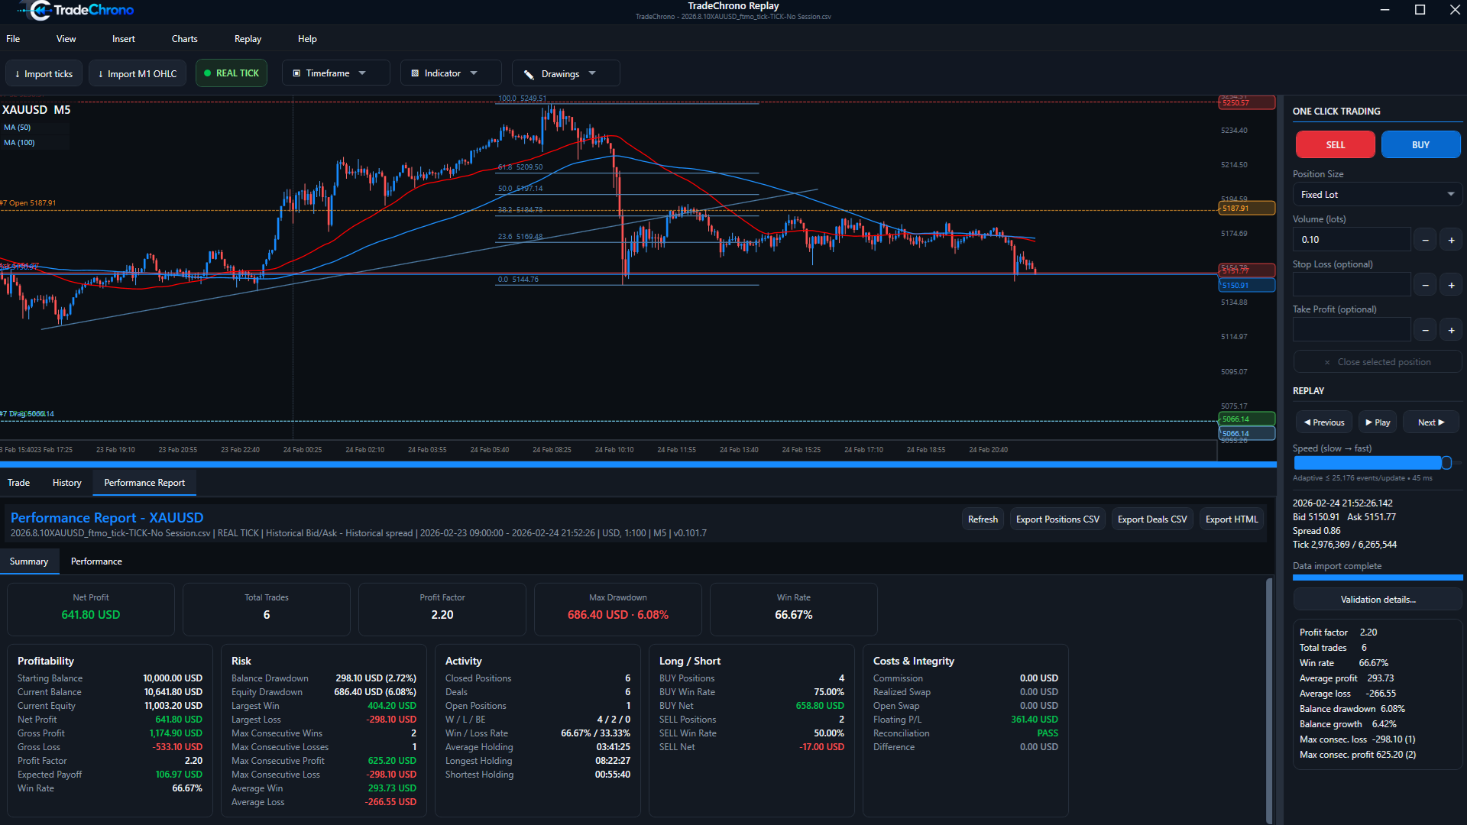
Task: Select the Performance sub-tab
Action: click(96, 561)
